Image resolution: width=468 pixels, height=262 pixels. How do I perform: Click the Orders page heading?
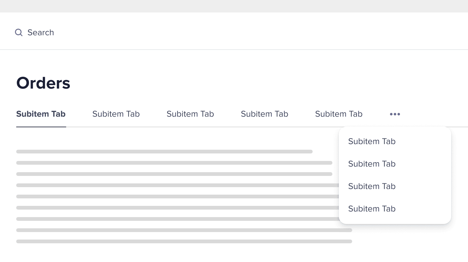click(43, 83)
